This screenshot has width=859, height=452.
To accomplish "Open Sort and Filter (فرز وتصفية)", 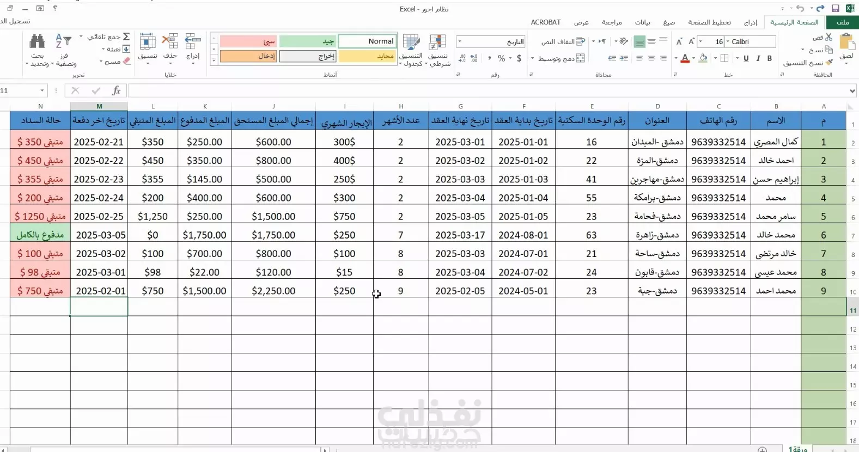I will pos(64,49).
